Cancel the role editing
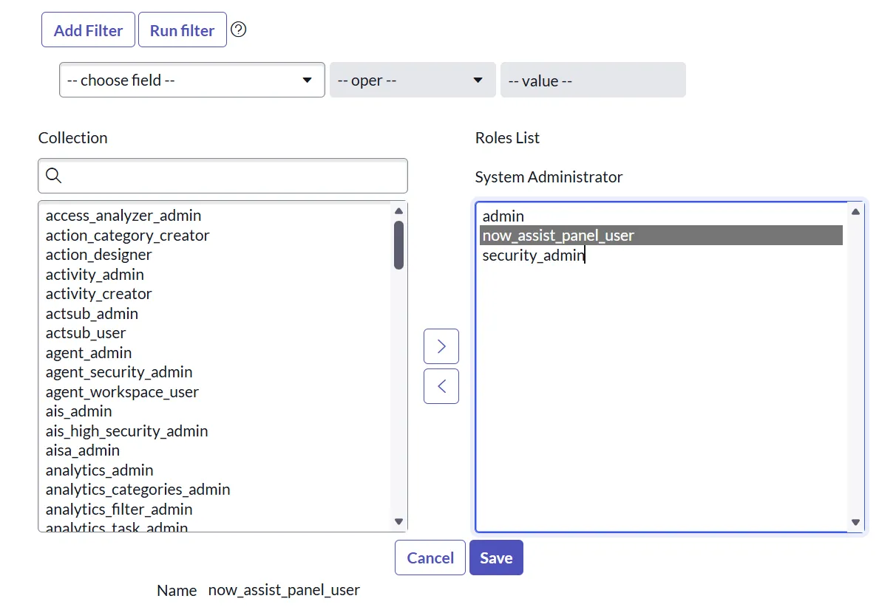This screenshot has height=607, width=896. (430, 558)
